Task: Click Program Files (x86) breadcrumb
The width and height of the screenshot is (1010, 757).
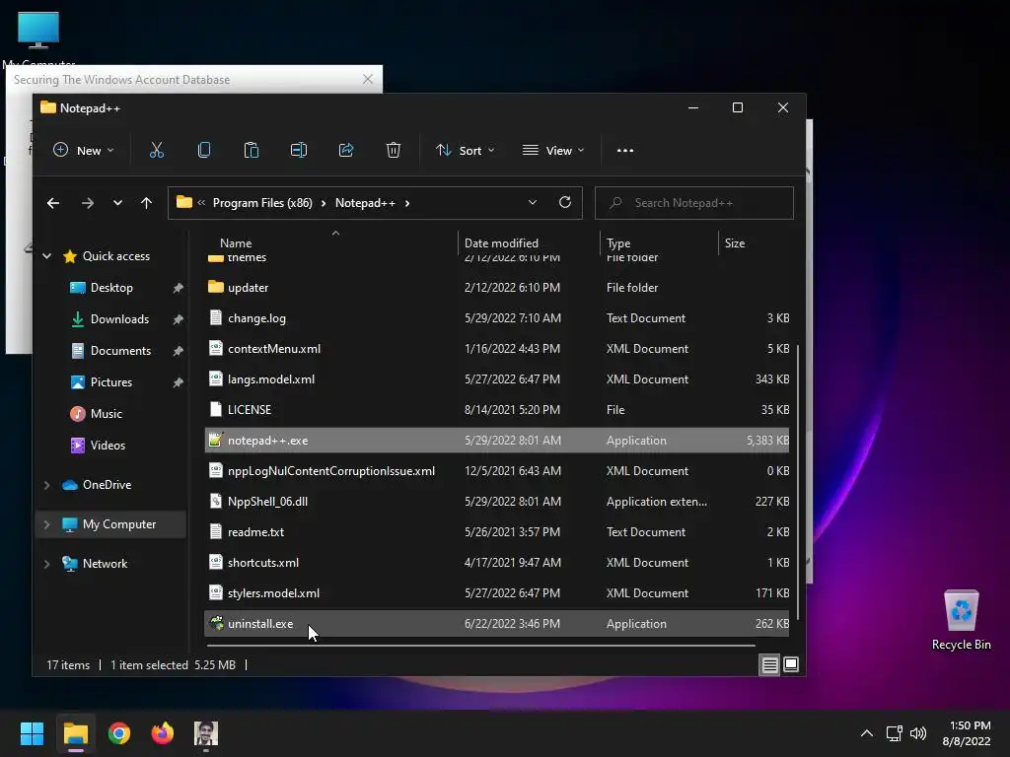Action: point(262,203)
